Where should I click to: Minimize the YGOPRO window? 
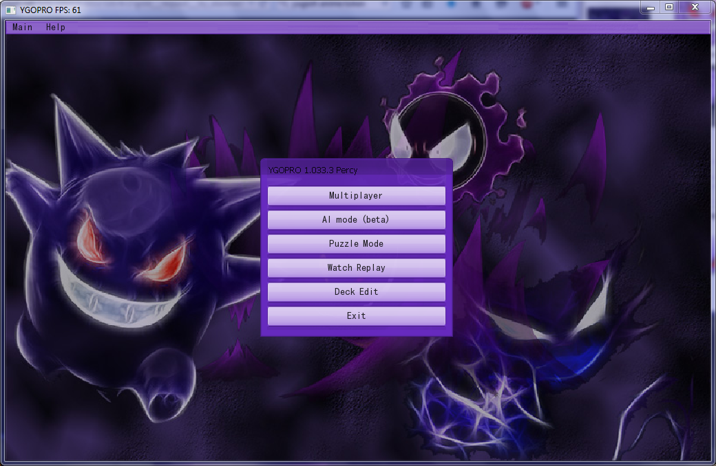click(x=651, y=8)
